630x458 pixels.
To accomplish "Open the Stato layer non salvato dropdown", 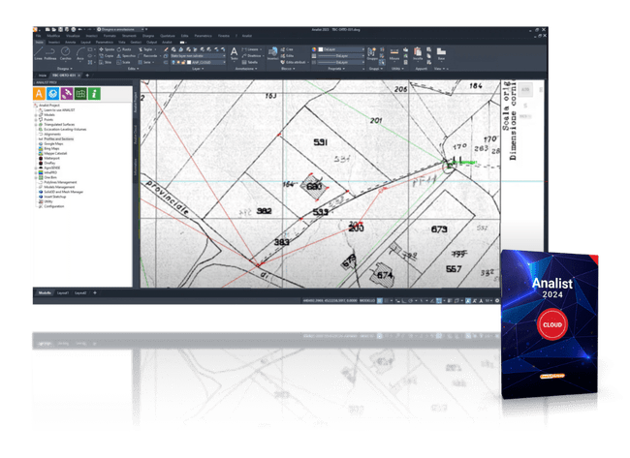I will point(198,56).
